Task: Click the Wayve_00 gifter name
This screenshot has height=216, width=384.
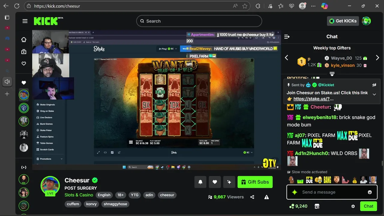Action: [x=341, y=58]
